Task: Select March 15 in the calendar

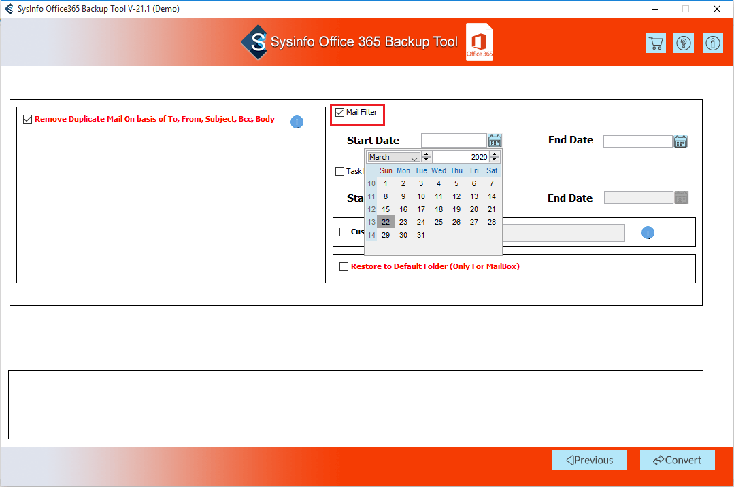Action: [386, 209]
